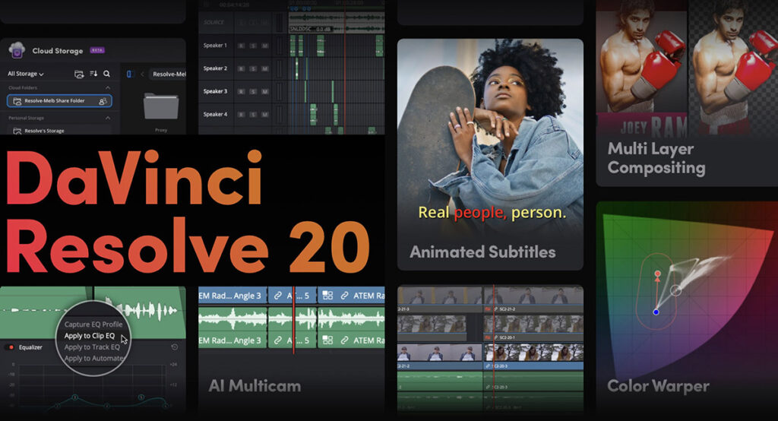Collapse the Personal Storage section
Image resolution: width=778 pixels, height=421 pixels.
point(108,118)
